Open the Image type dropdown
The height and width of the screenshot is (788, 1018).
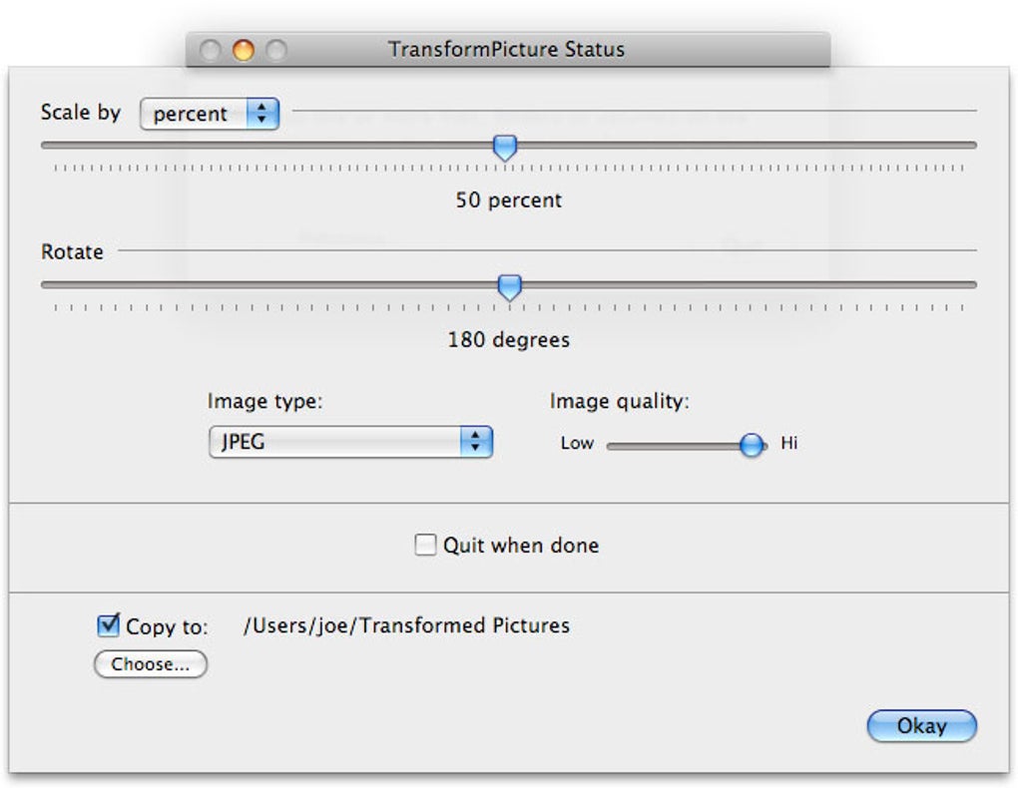tap(349, 442)
